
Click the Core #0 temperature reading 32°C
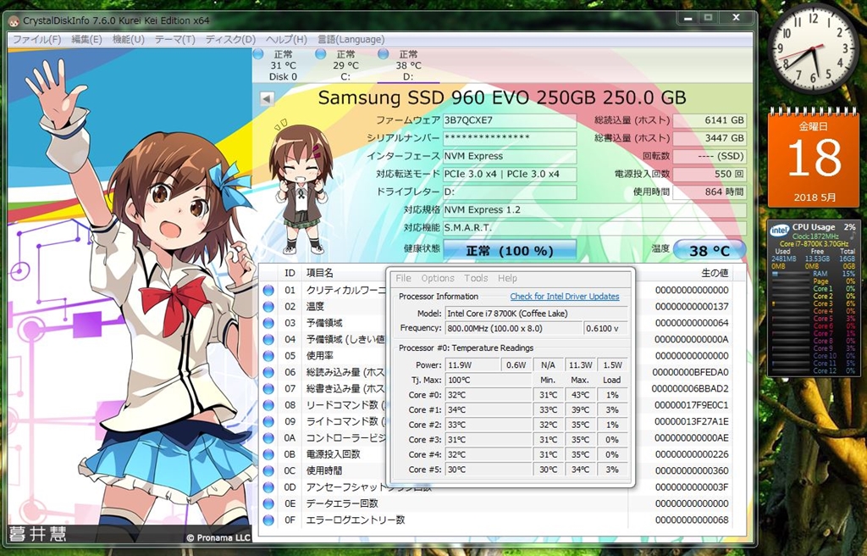pos(489,395)
